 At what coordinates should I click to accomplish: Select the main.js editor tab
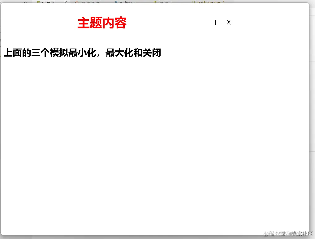[x=49, y=2]
